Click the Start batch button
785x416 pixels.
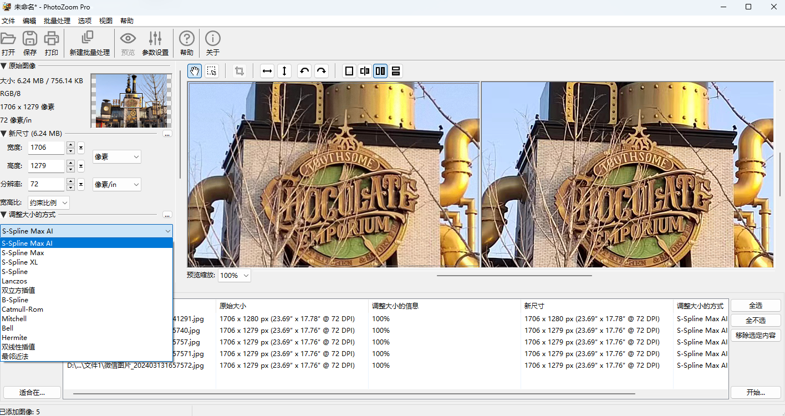[755, 393]
